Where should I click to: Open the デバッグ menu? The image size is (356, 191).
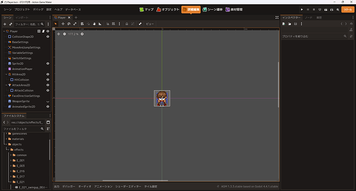coord(38,9)
